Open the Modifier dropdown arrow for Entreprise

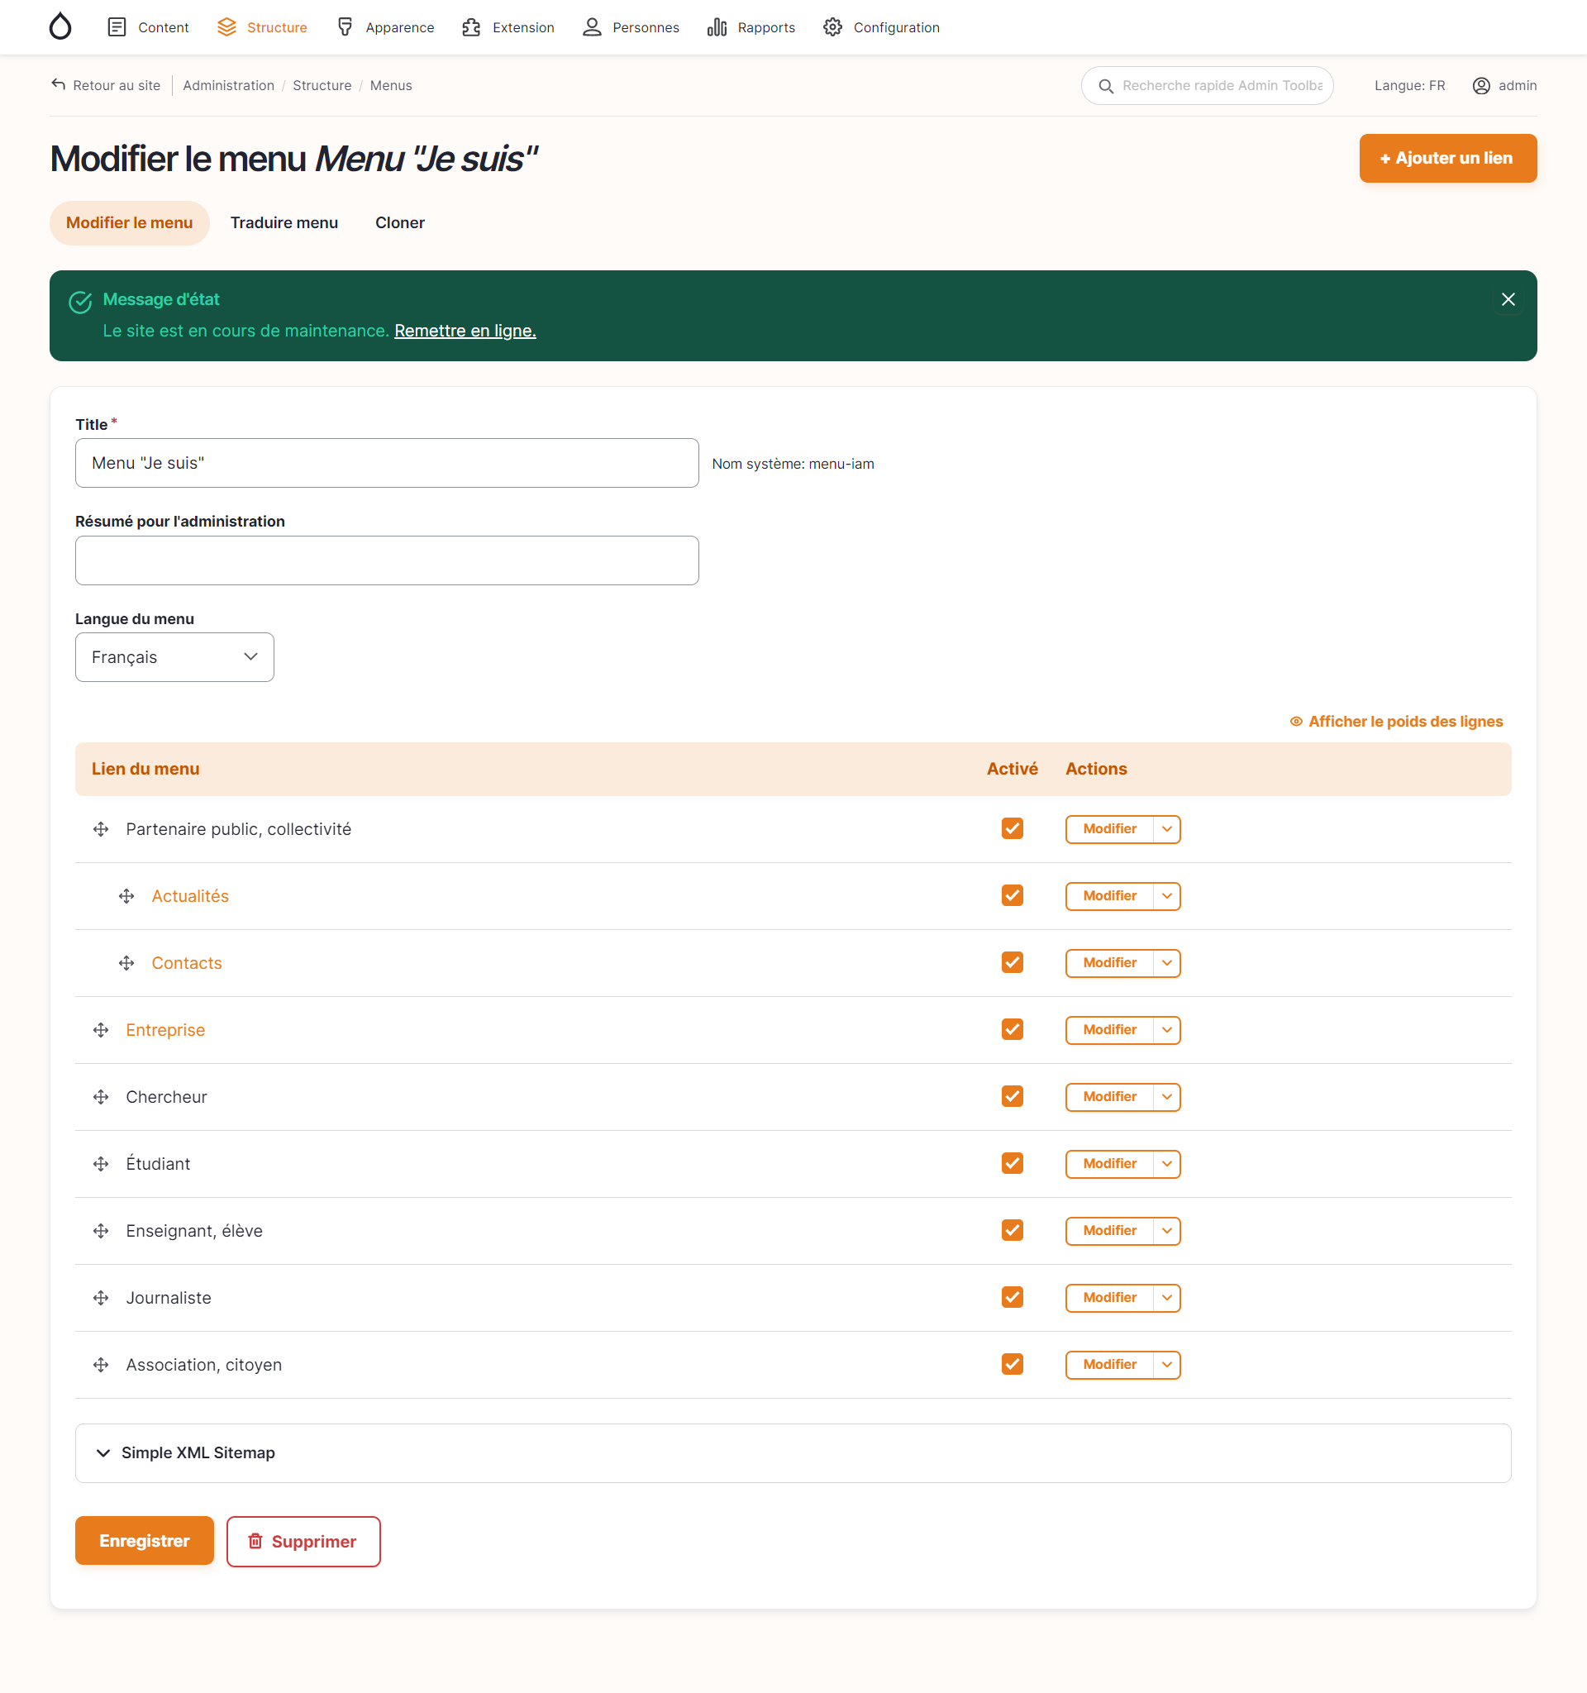[x=1166, y=1029]
